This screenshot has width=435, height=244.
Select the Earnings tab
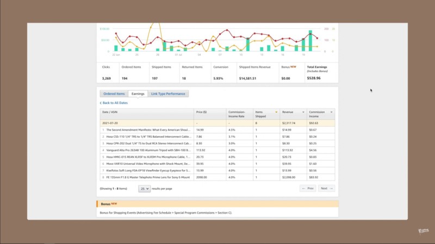coord(138,94)
